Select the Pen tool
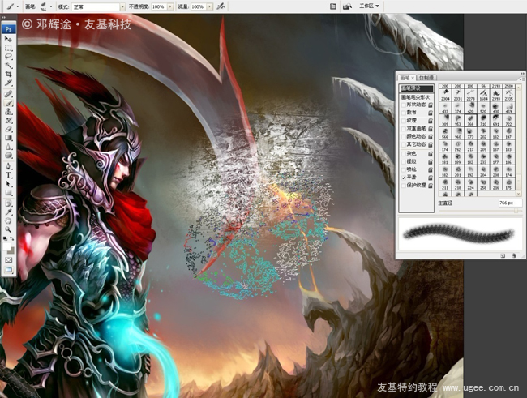This screenshot has height=398, width=527. (x=8, y=166)
